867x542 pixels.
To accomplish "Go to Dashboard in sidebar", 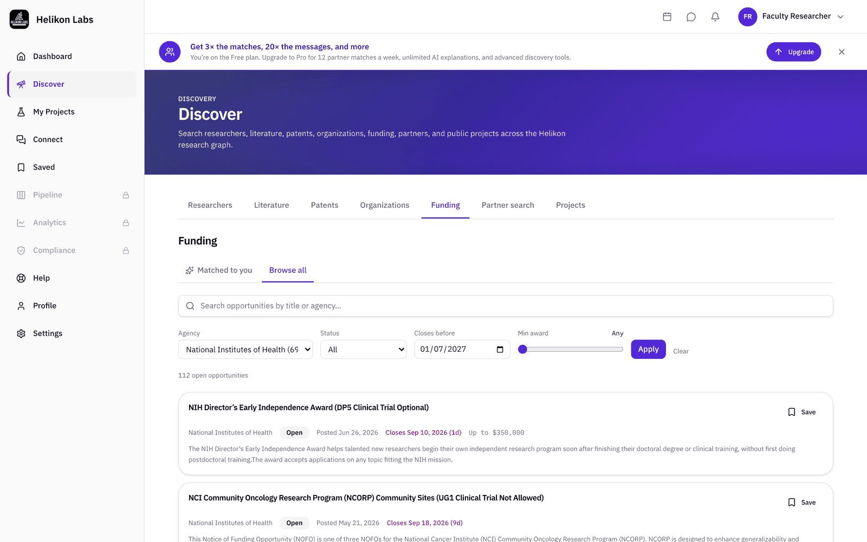I will click(x=72, y=56).
